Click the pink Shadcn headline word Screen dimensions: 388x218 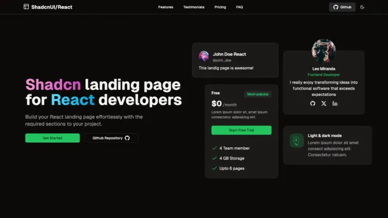(53, 85)
